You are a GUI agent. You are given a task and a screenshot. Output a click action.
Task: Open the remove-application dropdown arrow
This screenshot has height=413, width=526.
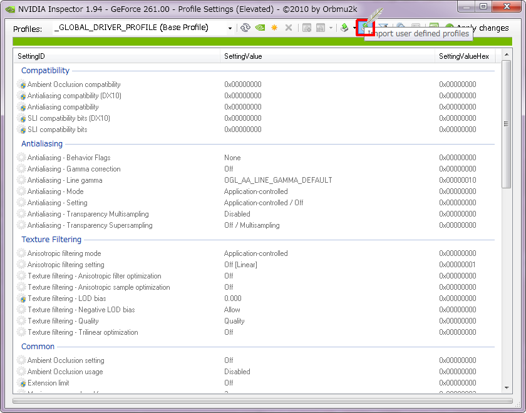click(331, 28)
